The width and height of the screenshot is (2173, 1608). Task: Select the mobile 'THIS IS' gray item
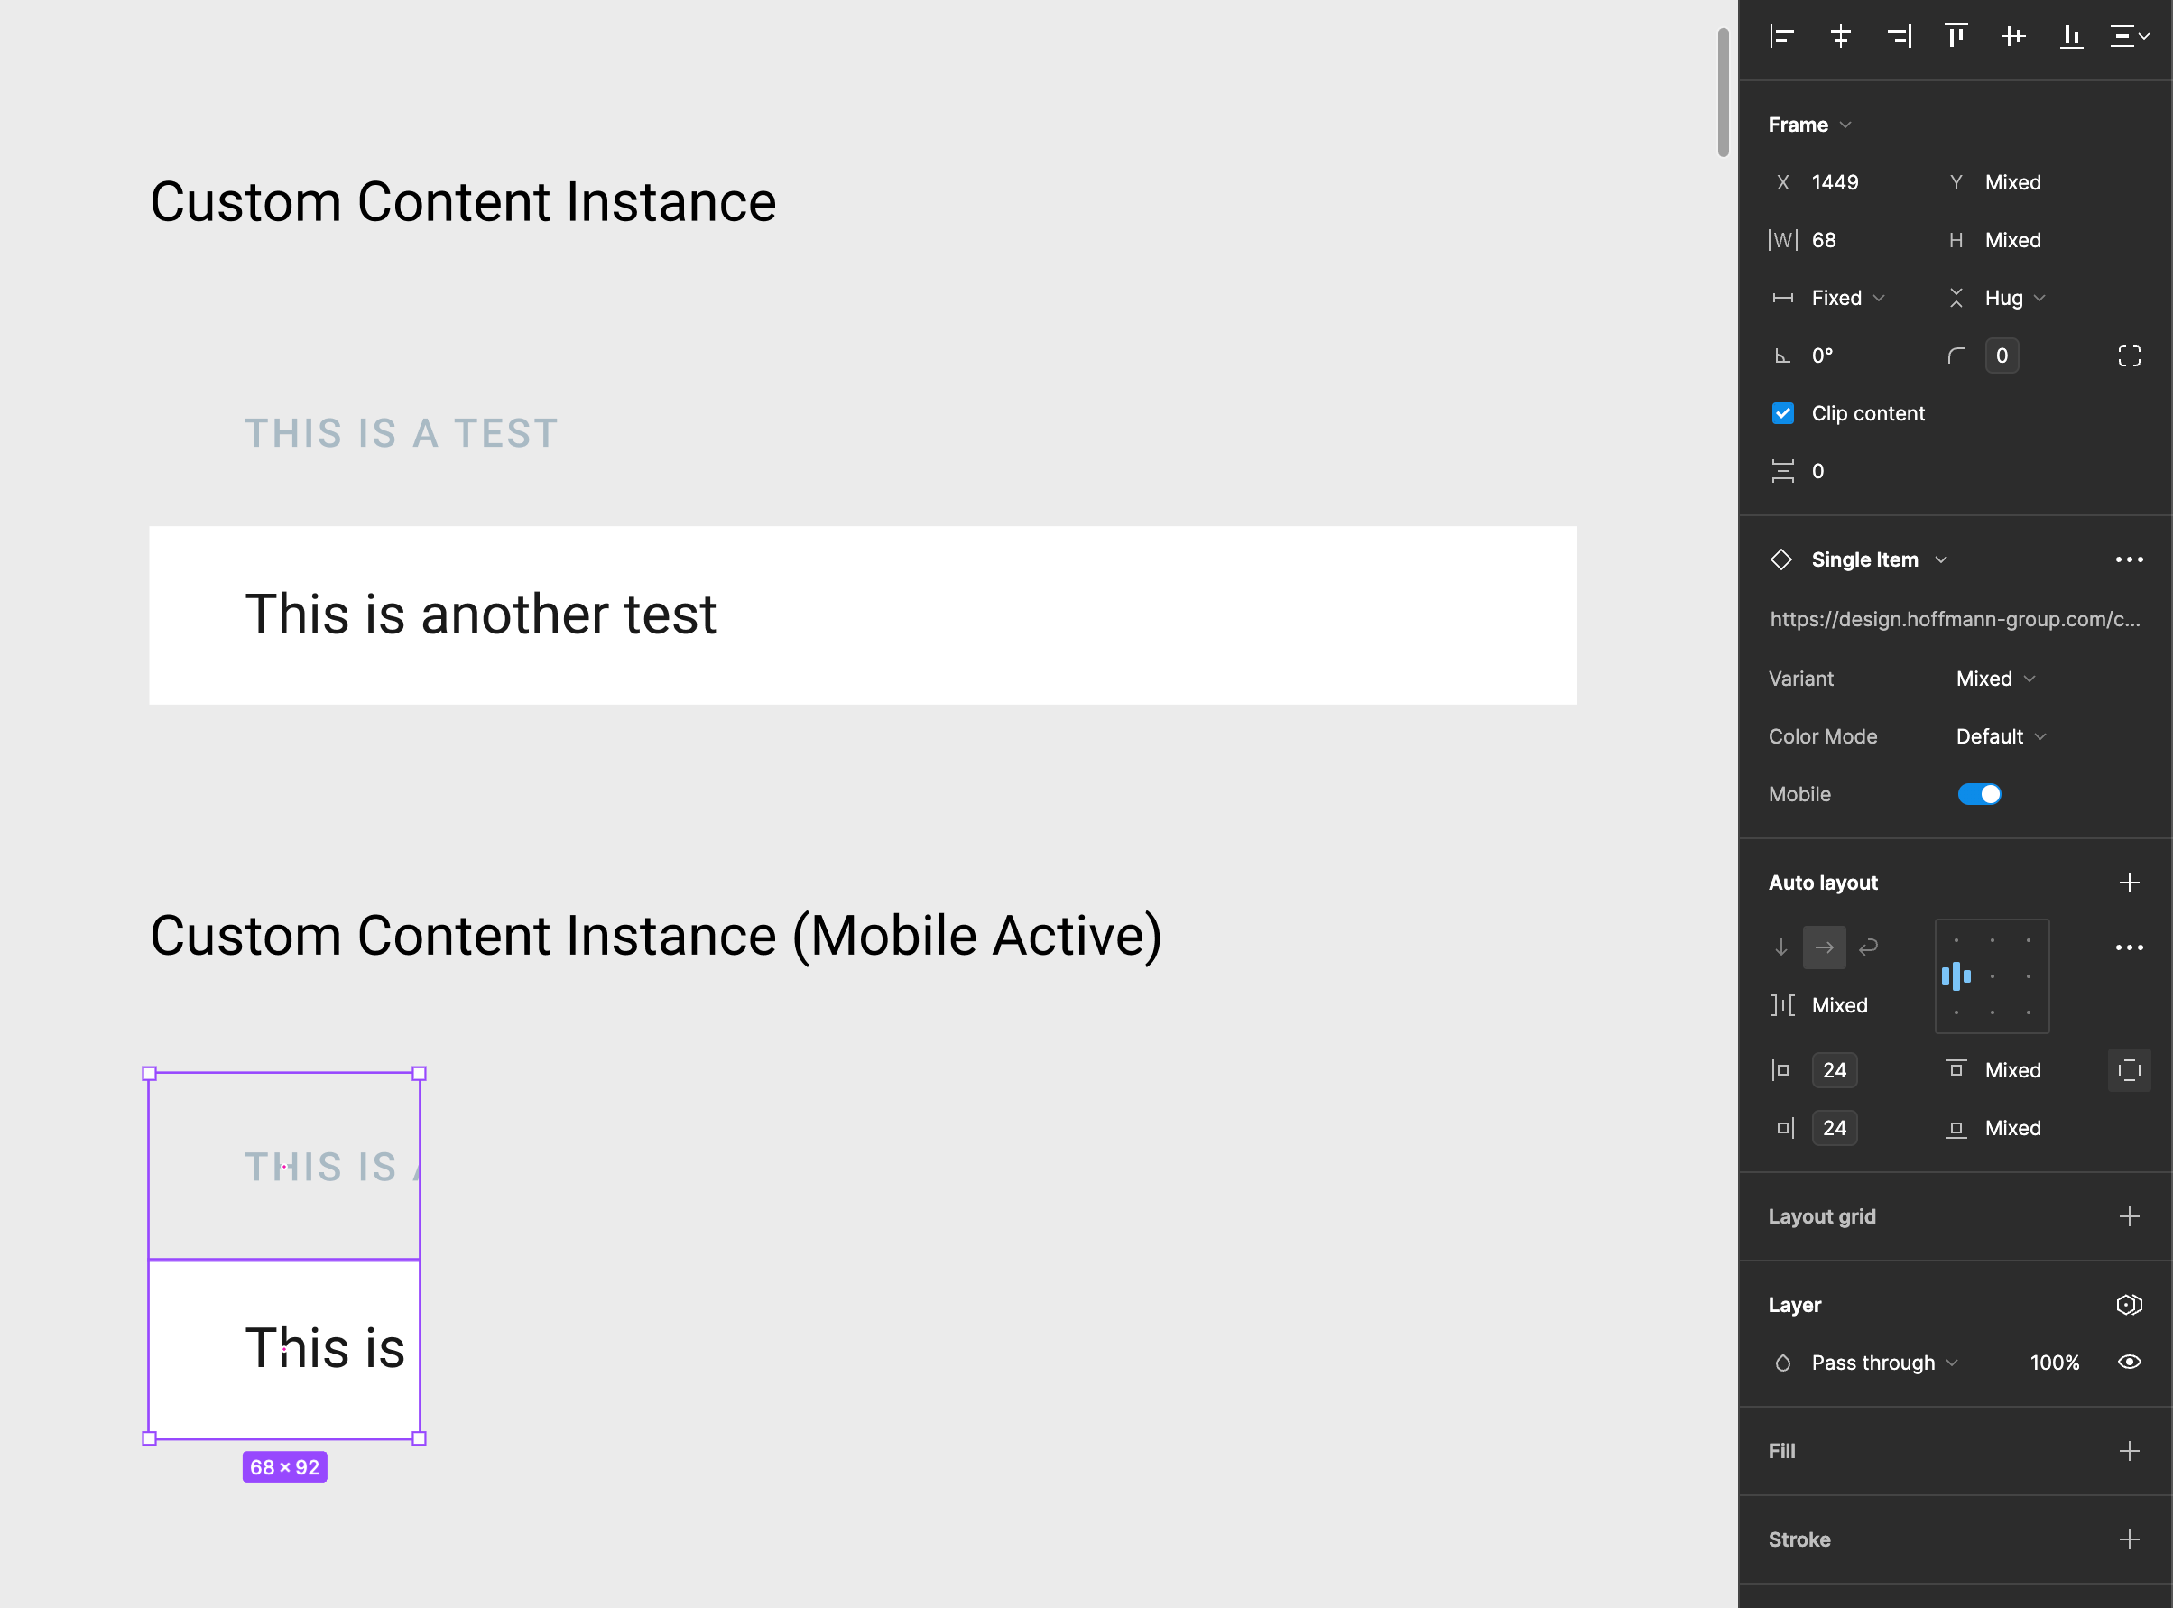pos(284,1166)
